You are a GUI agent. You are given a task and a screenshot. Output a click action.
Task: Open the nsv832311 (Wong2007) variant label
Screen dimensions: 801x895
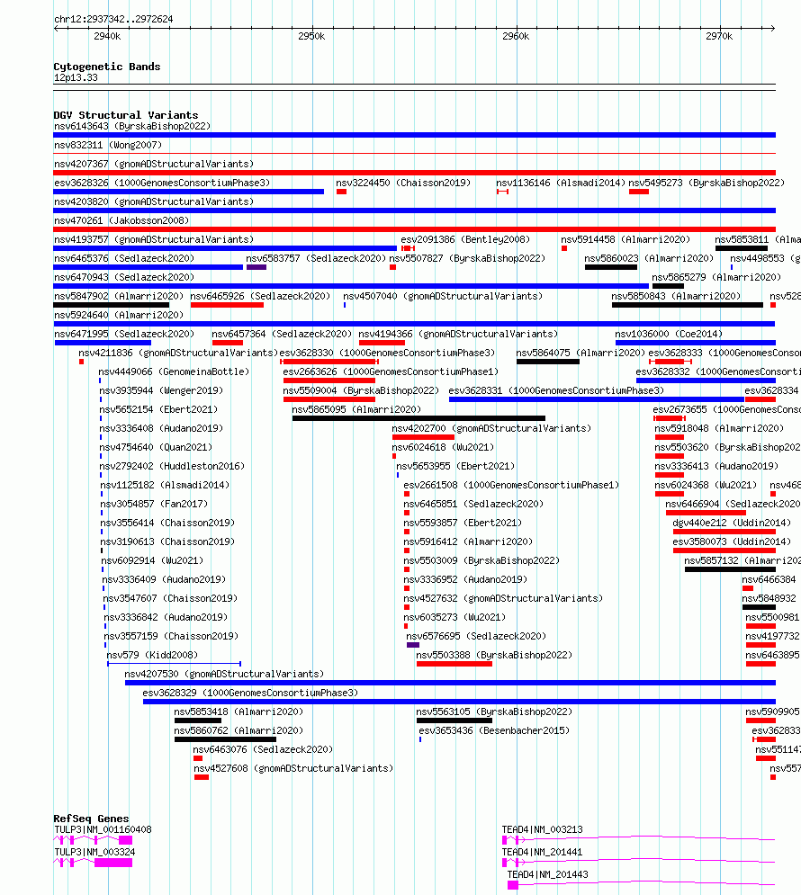point(108,145)
